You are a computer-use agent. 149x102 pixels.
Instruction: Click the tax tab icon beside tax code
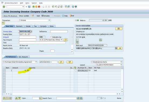(66, 40)
